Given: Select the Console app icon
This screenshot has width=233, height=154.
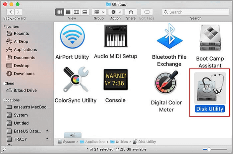Looking at the screenshot, I should tap(115, 81).
